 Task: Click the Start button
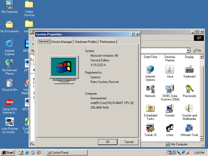tap(8, 153)
